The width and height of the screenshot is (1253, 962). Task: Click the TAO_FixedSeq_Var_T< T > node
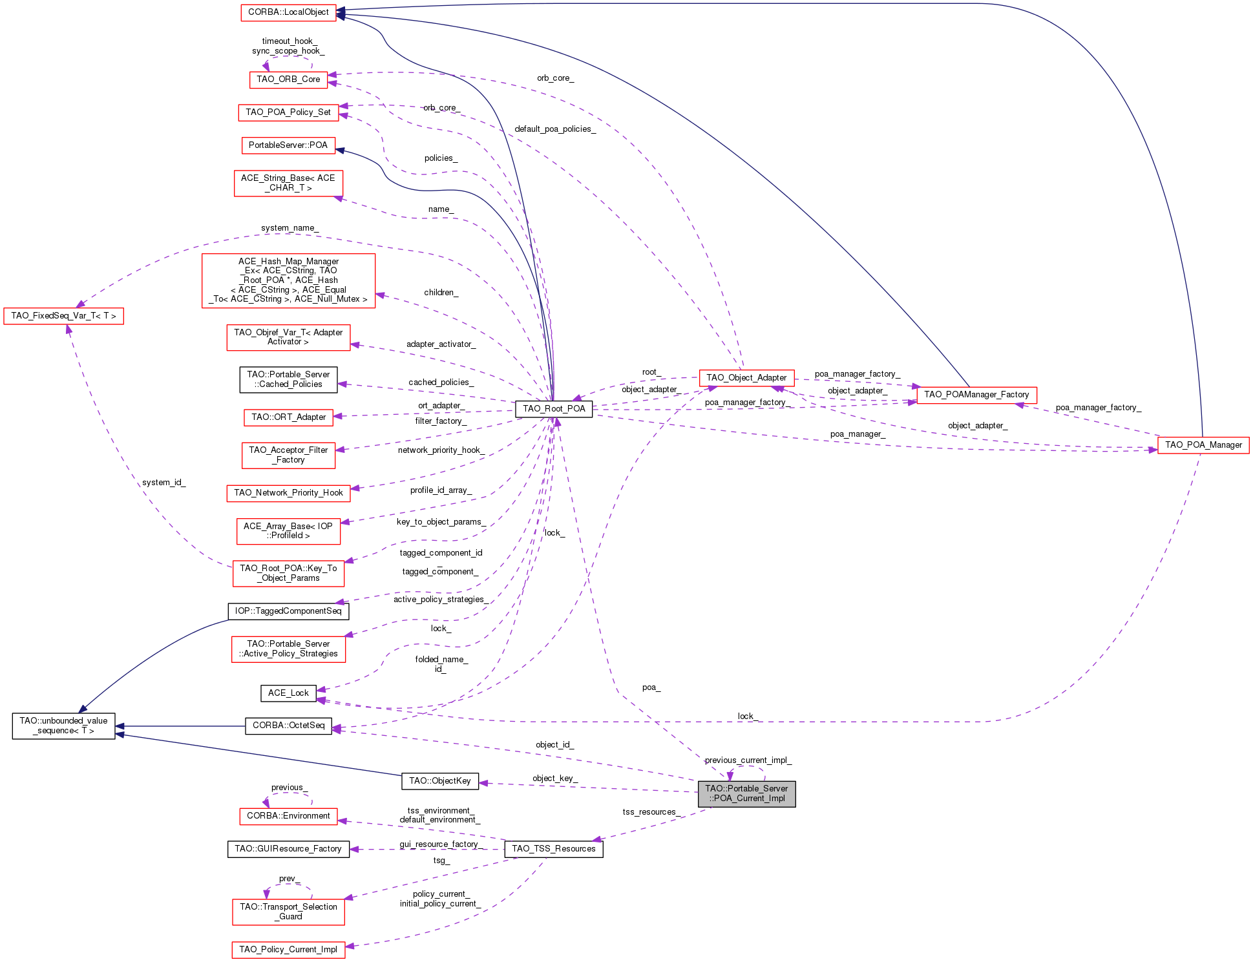63,316
